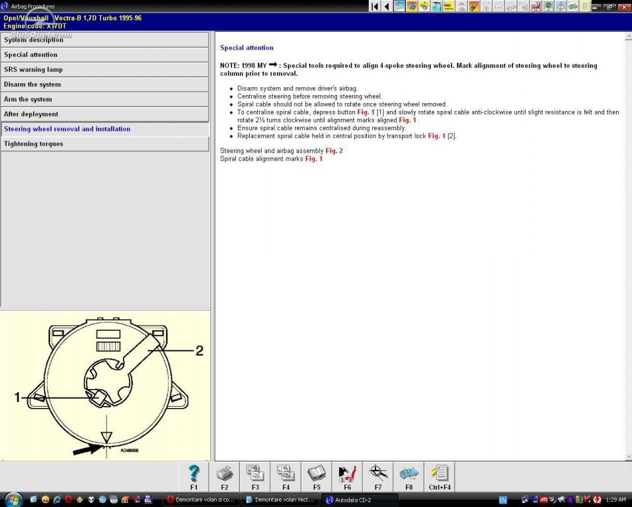Screen dimensions: 632x507
Task: Click the 'Special attention' heading in content pane
Action: click(x=247, y=48)
